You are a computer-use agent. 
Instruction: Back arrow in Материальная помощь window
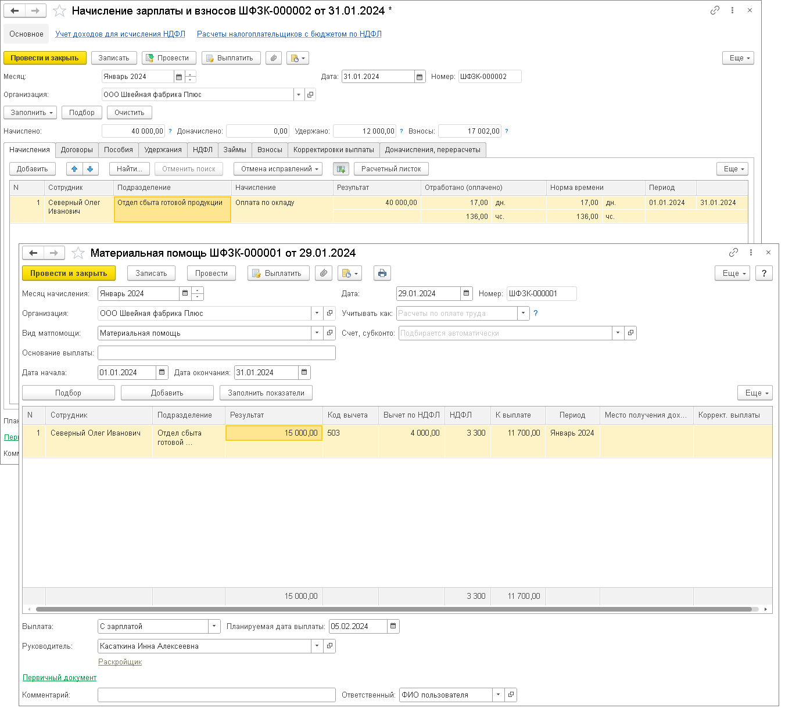pyautogui.click(x=33, y=253)
